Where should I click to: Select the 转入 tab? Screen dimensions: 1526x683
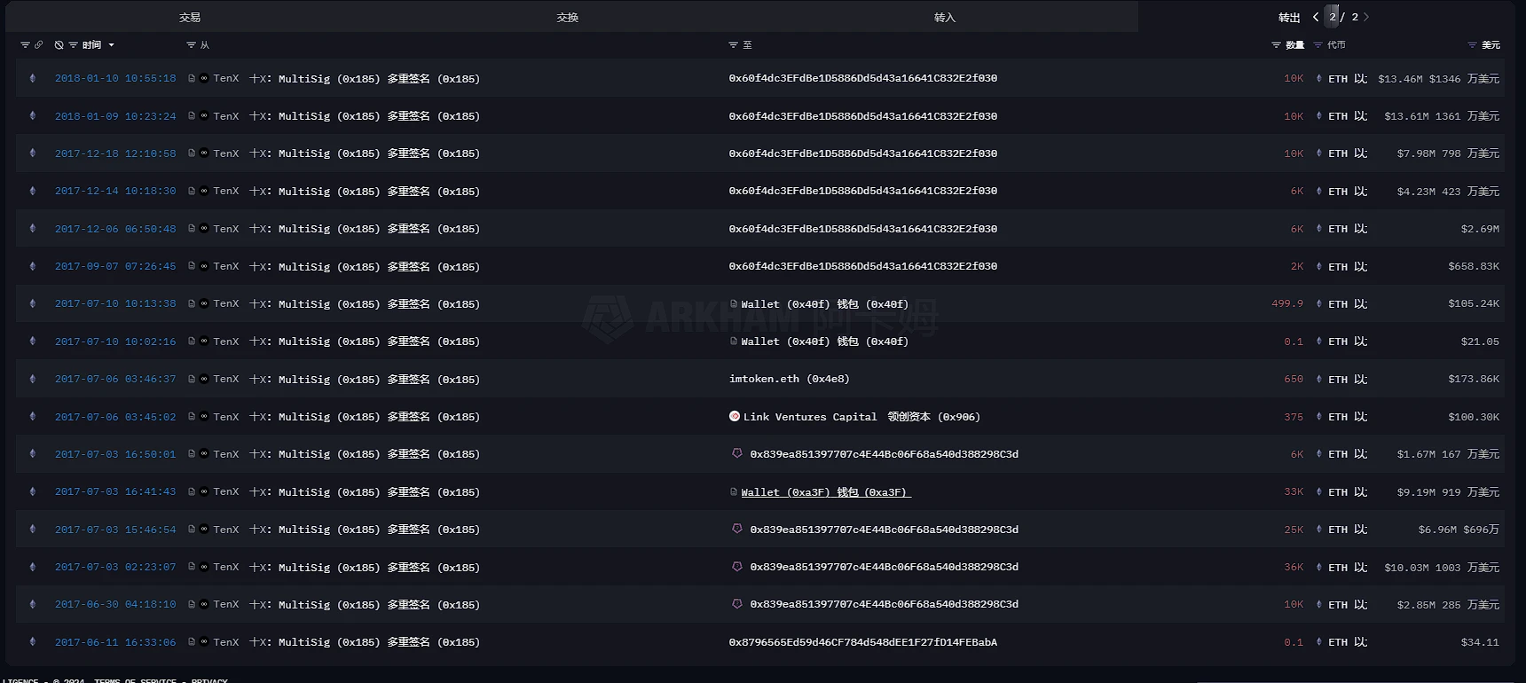945,17
